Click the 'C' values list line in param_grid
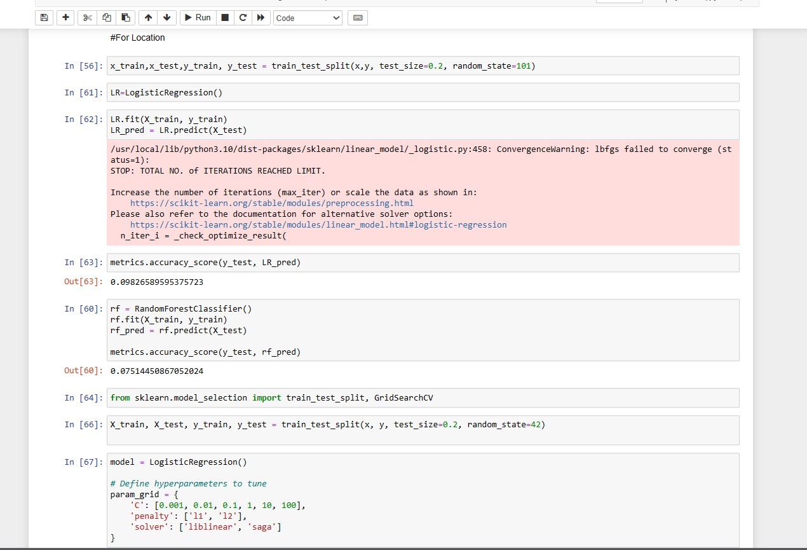807x550 pixels. 218,505
